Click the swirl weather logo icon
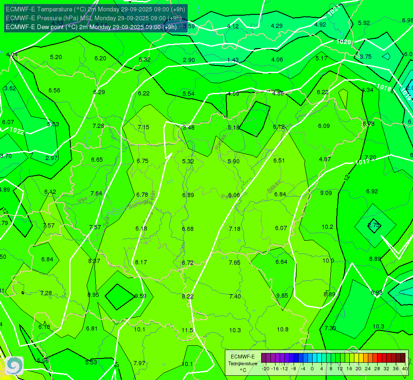The width and height of the screenshot is (413, 380). click(x=14, y=366)
